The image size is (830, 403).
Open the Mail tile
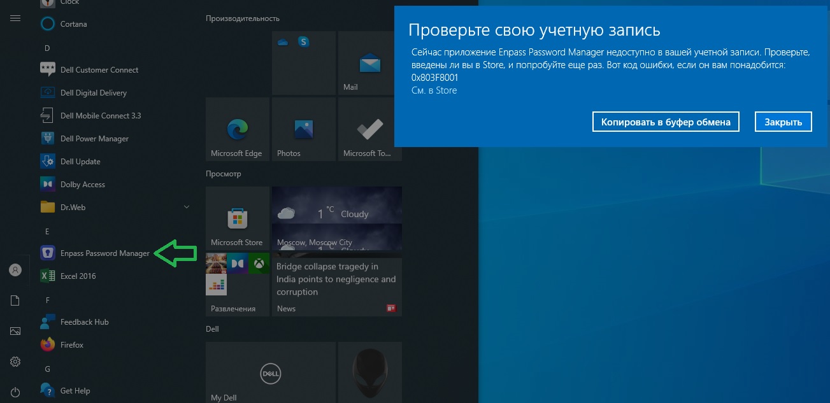[x=370, y=63]
